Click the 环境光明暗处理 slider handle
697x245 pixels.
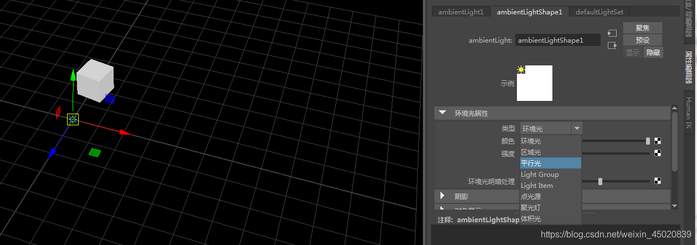pyautogui.click(x=600, y=181)
